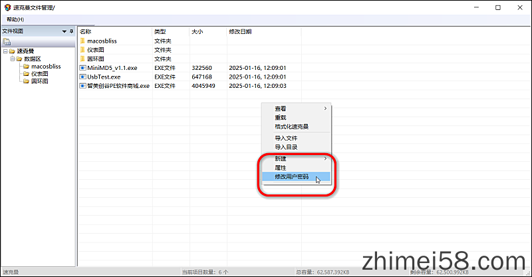Open the 文件视图 panel dropdown arrow
532x277 pixels.
click(x=65, y=31)
